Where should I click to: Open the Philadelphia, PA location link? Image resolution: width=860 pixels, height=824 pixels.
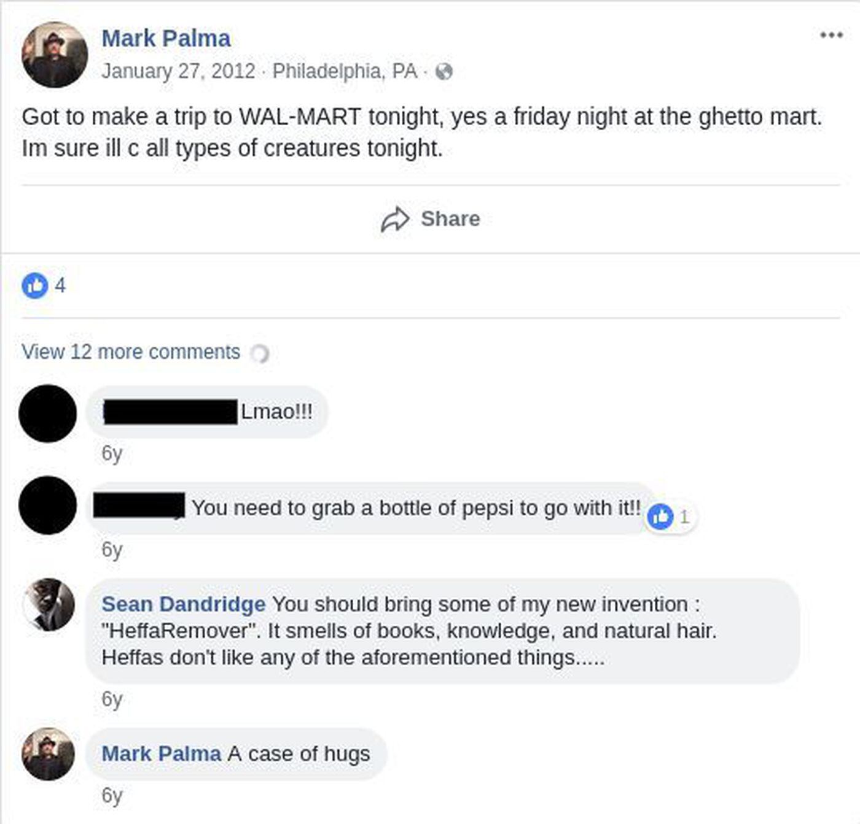coord(345,71)
